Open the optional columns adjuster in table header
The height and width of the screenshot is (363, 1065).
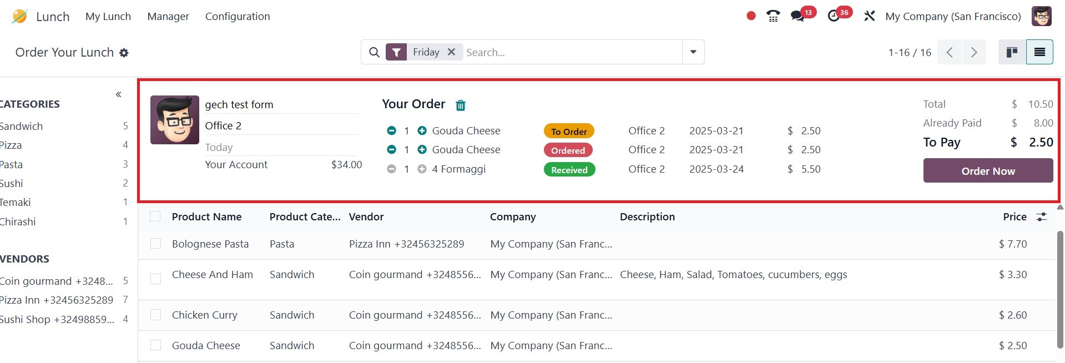(1041, 217)
